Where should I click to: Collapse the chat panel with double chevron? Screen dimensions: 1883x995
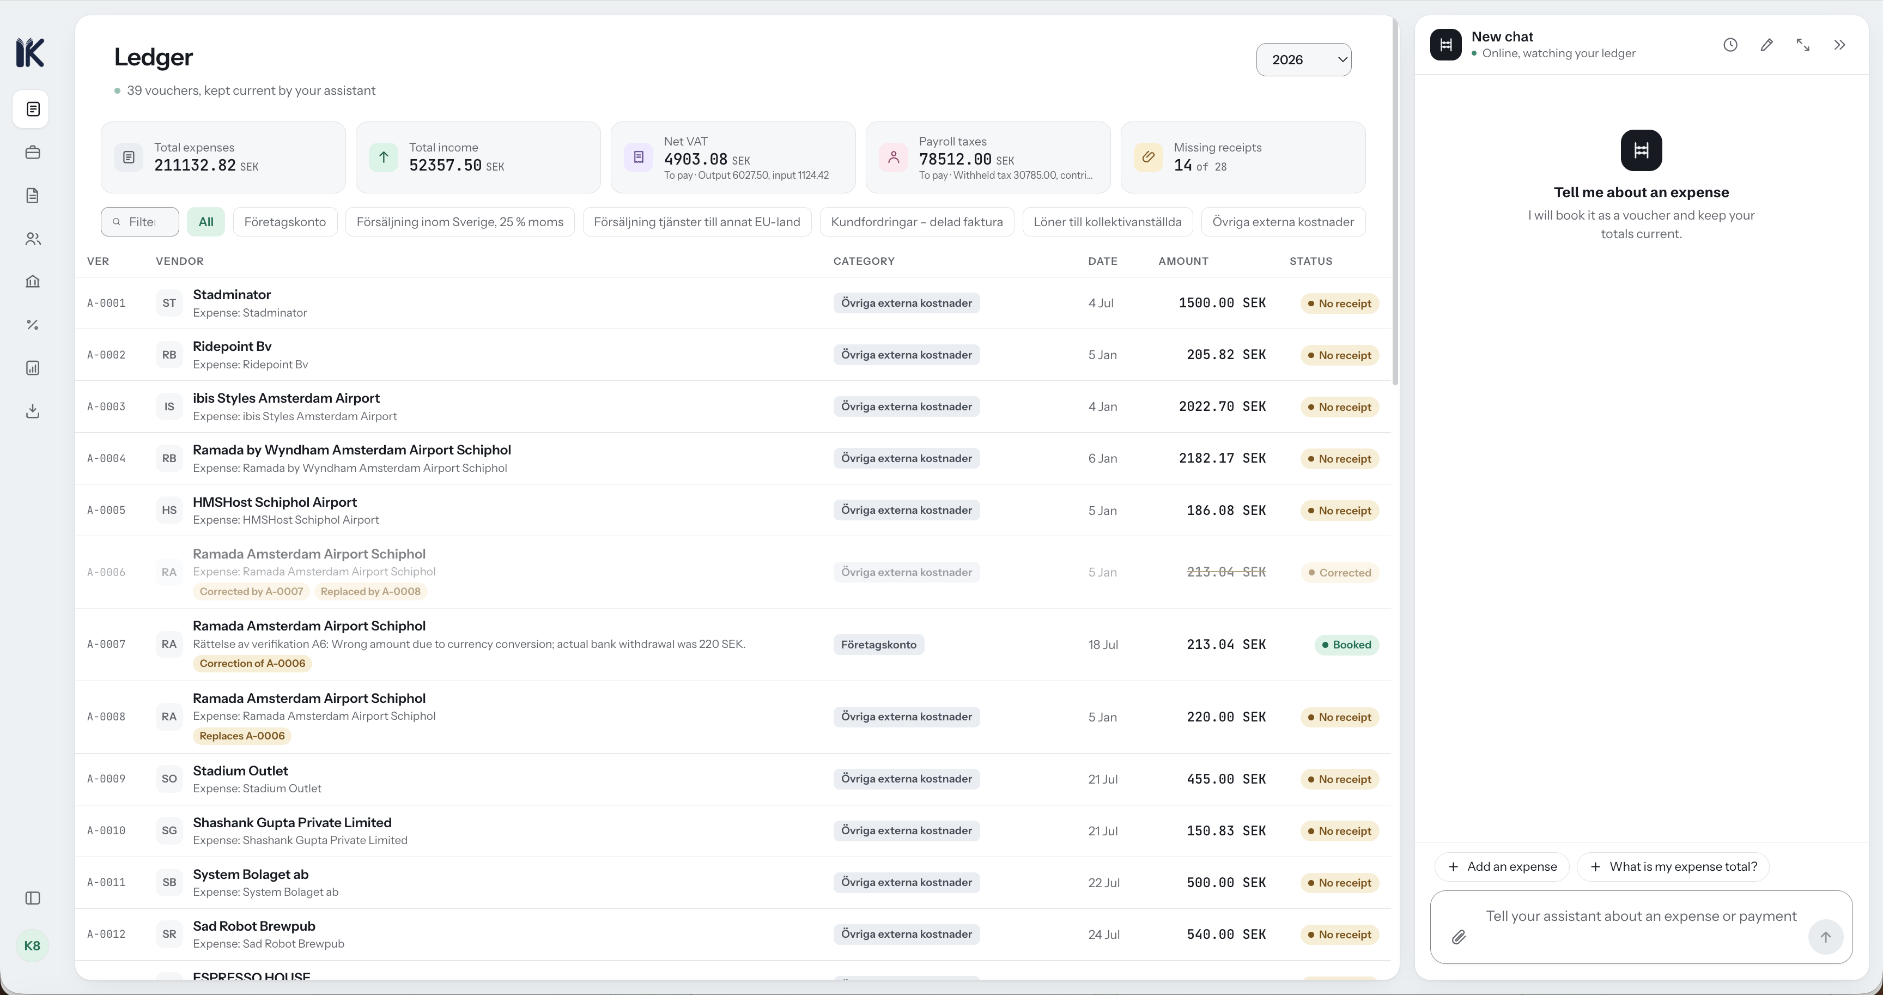(x=1840, y=45)
